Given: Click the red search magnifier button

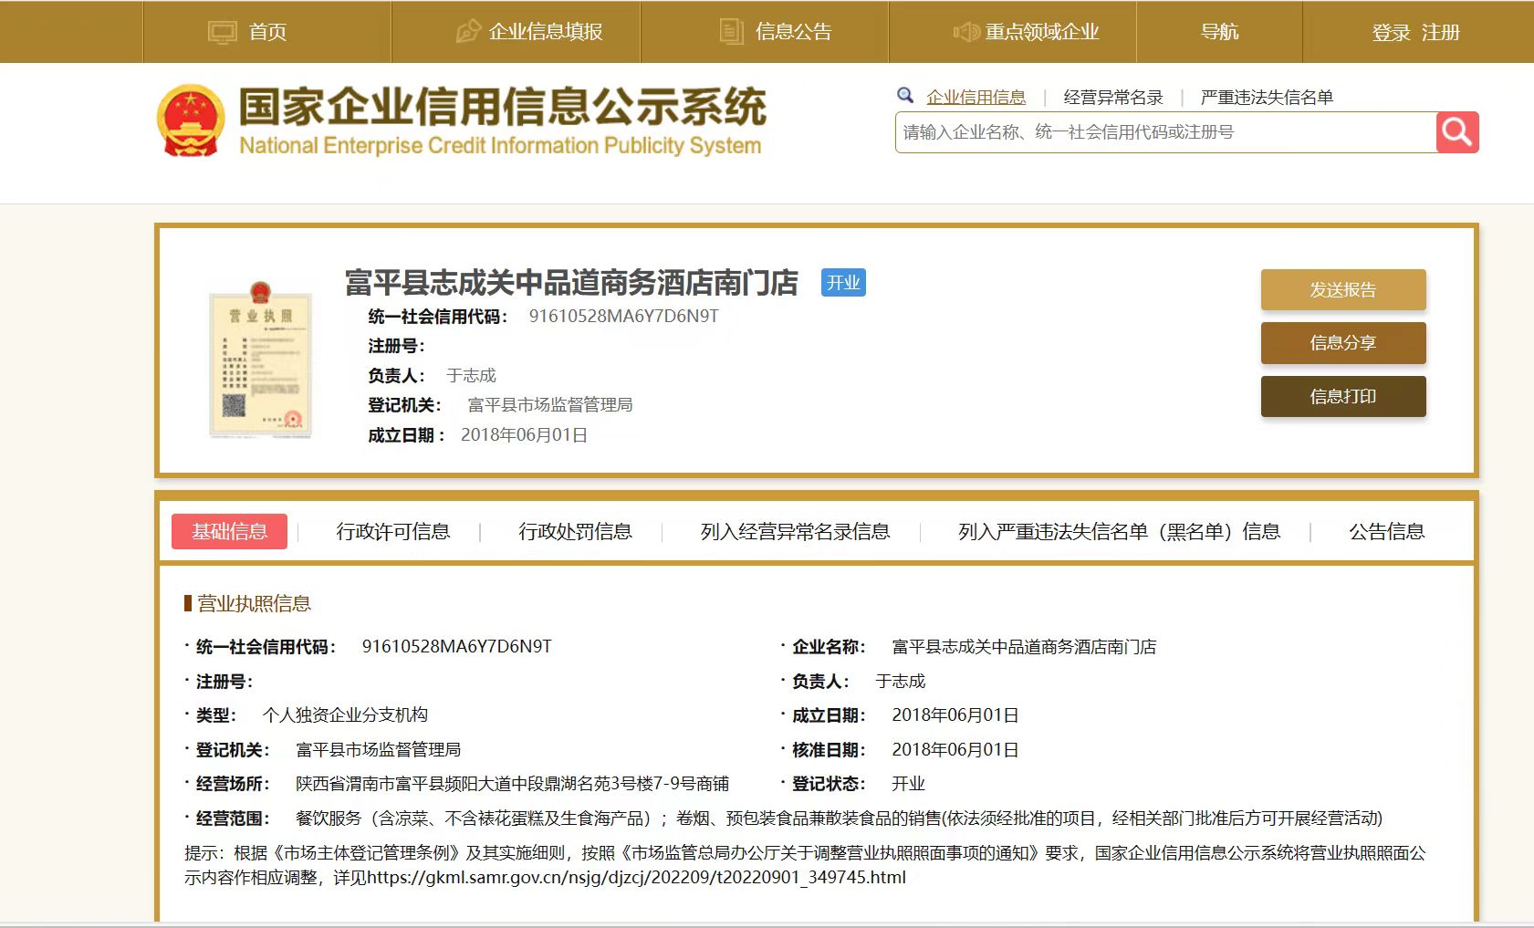Looking at the screenshot, I should click(x=1456, y=133).
